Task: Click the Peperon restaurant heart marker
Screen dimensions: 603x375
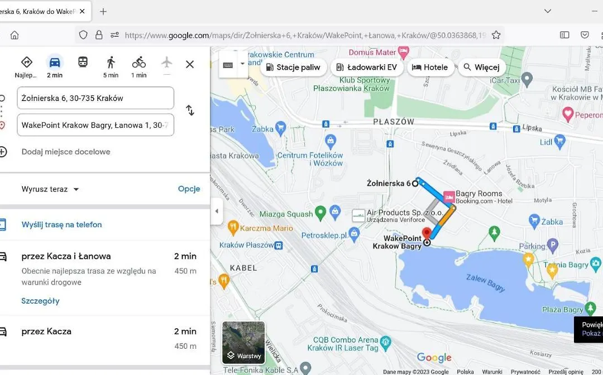Action: click(x=568, y=114)
